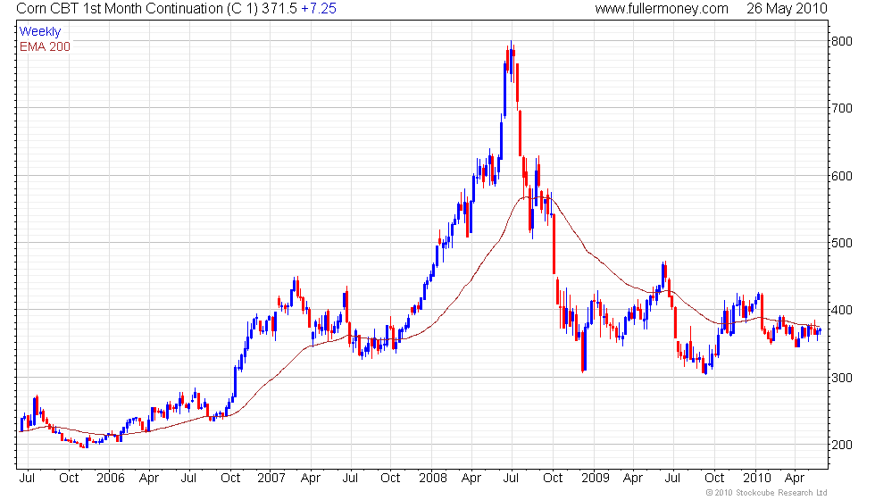Click the July 2008 peak candlestick near 800
Viewport: 875px width, 500px height.
point(511,62)
